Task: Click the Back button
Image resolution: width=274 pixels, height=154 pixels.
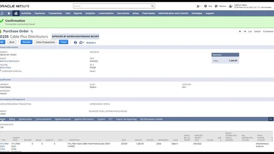Action: pyautogui.click(x=12, y=42)
